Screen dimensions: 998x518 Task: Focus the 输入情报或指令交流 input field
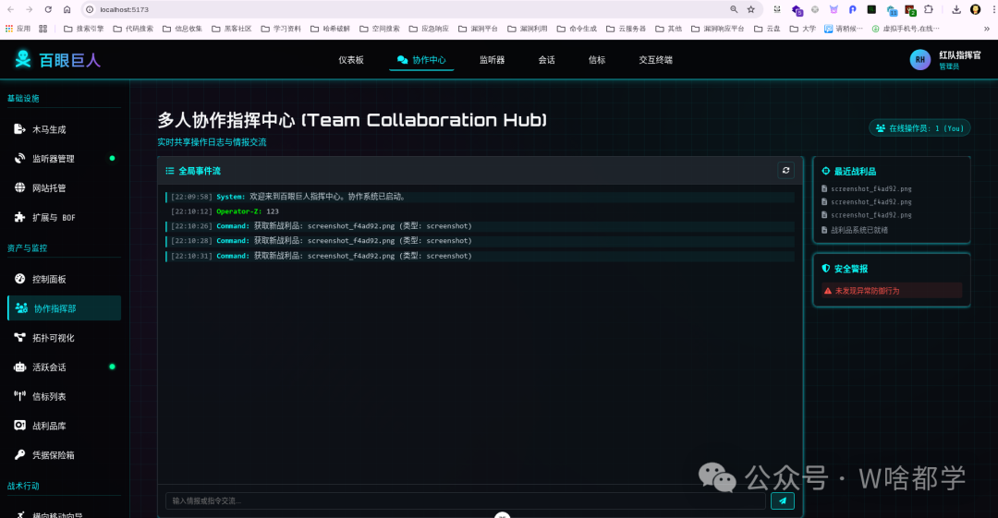click(465, 500)
